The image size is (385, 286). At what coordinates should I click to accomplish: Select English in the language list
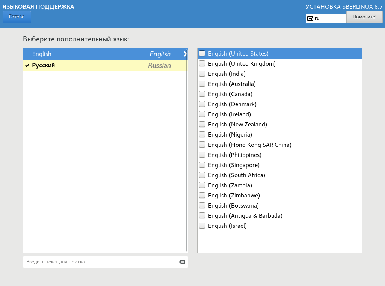click(x=42, y=54)
